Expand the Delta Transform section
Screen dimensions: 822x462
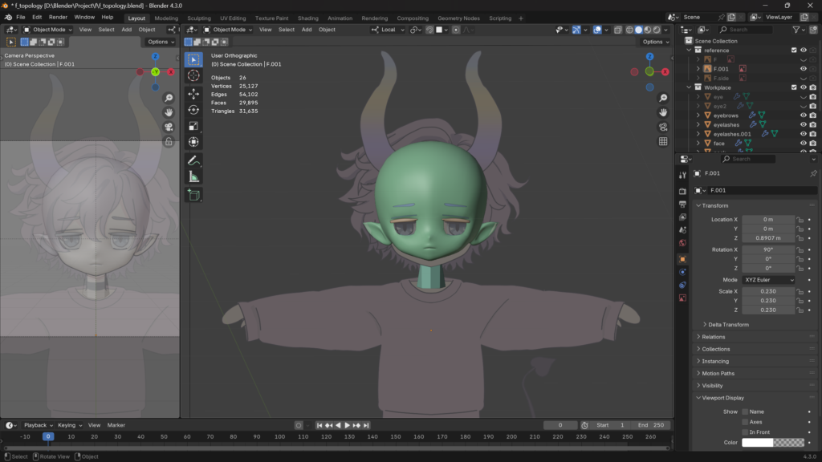coord(727,325)
